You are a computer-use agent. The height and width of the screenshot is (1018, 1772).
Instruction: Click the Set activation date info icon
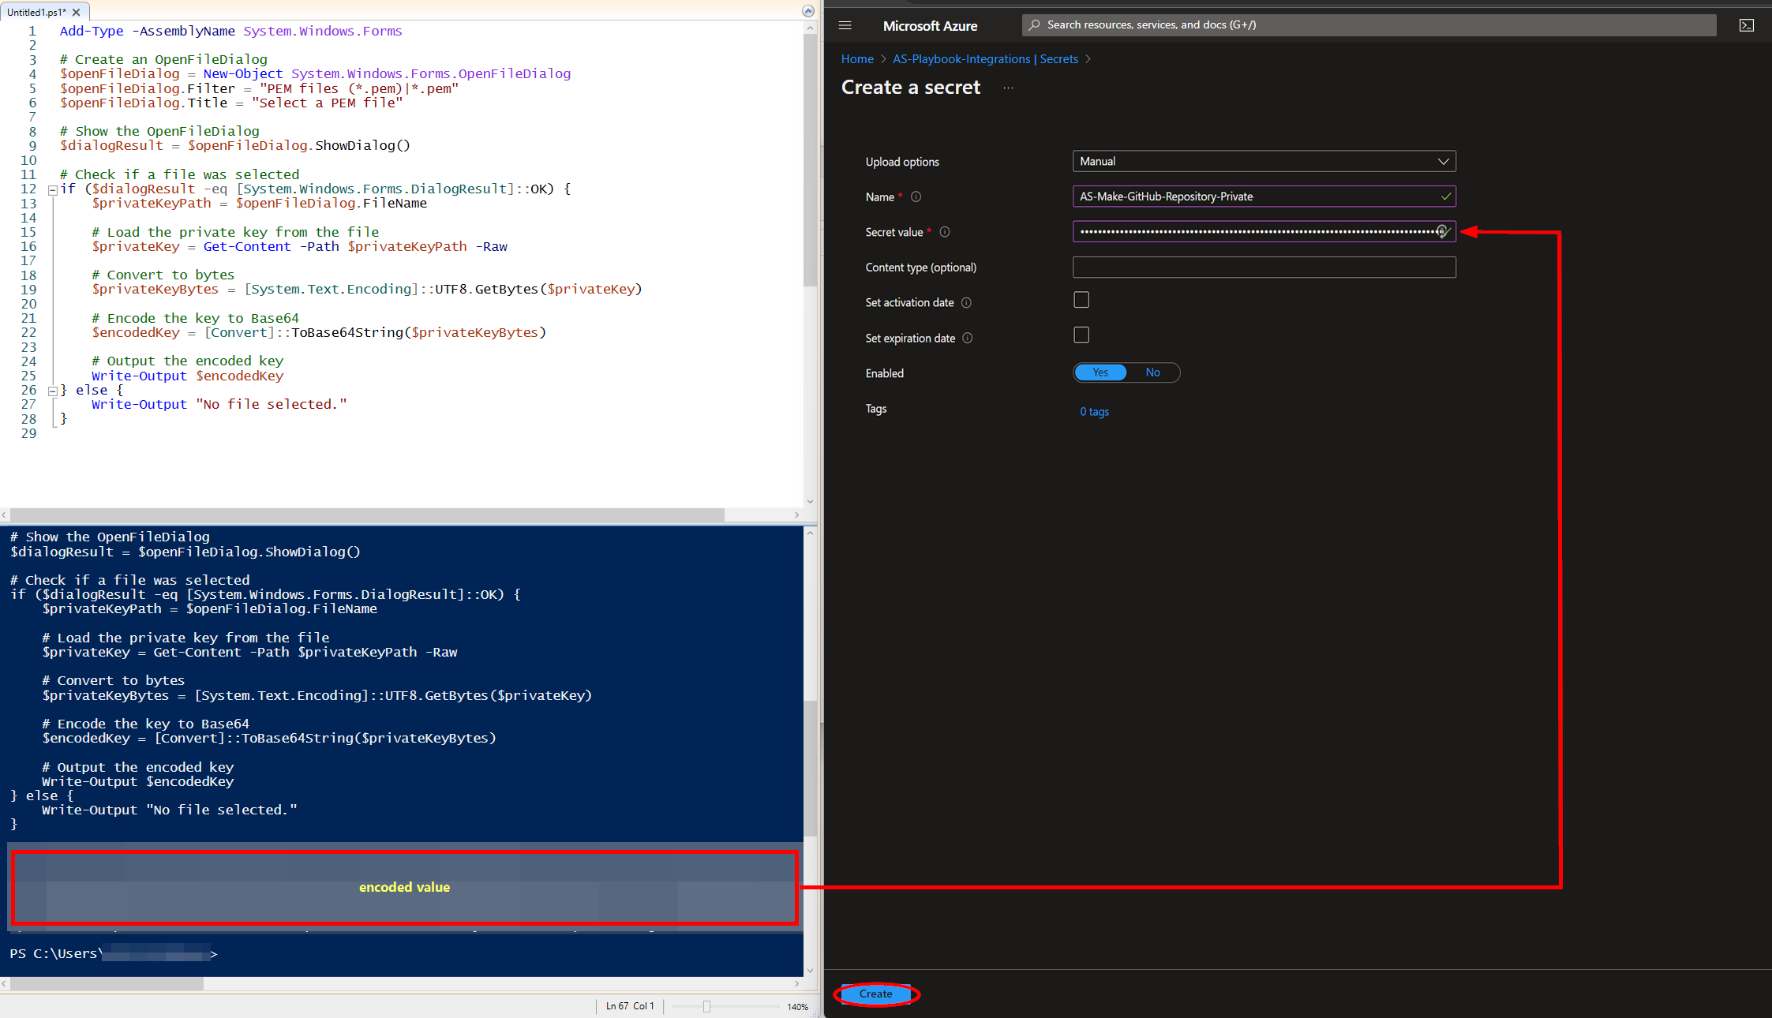pos(966,303)
